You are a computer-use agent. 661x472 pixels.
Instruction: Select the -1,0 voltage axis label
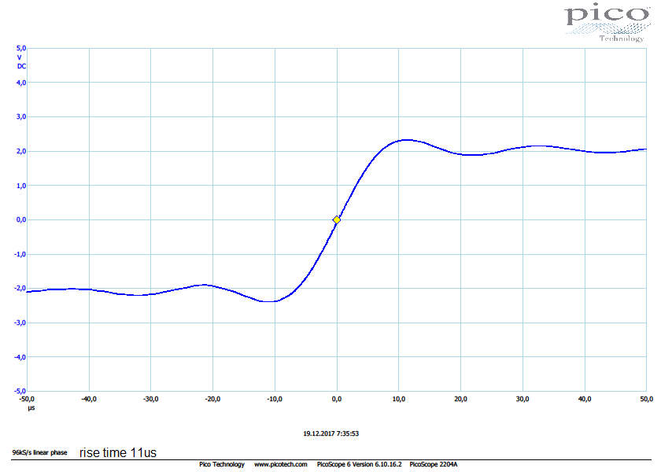click(x=20, y=254)
